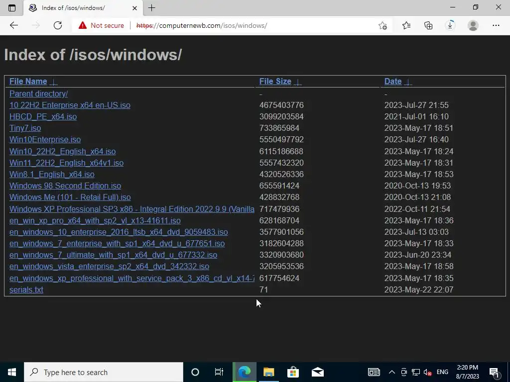Open the Parent directory/ link
Screen dimensions: 510x382
[x=38, y=94]
